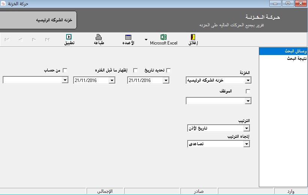Toggle the إظهار ما قبل الفتره checkbox
This screenshot has height=195, width=308.
136,70
